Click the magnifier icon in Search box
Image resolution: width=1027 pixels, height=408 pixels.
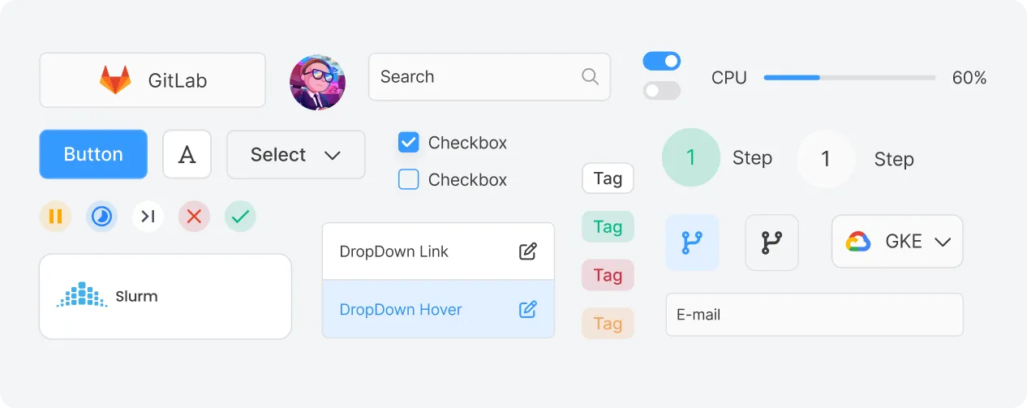591,77
